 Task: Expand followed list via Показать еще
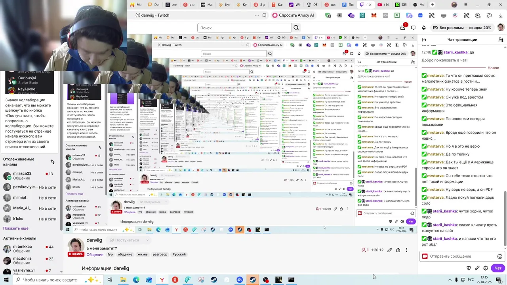click(16, 228)
